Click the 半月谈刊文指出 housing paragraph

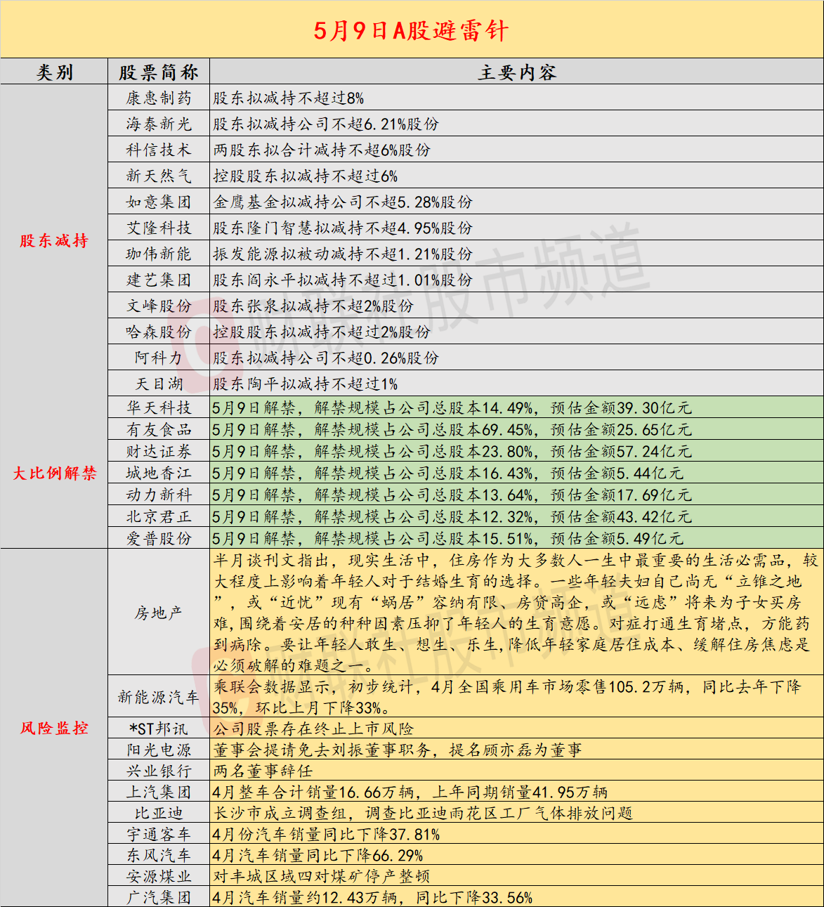point(516,613)
